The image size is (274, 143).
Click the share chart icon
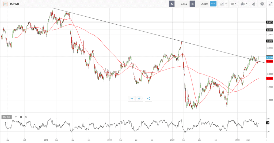[x=148, y=99]
